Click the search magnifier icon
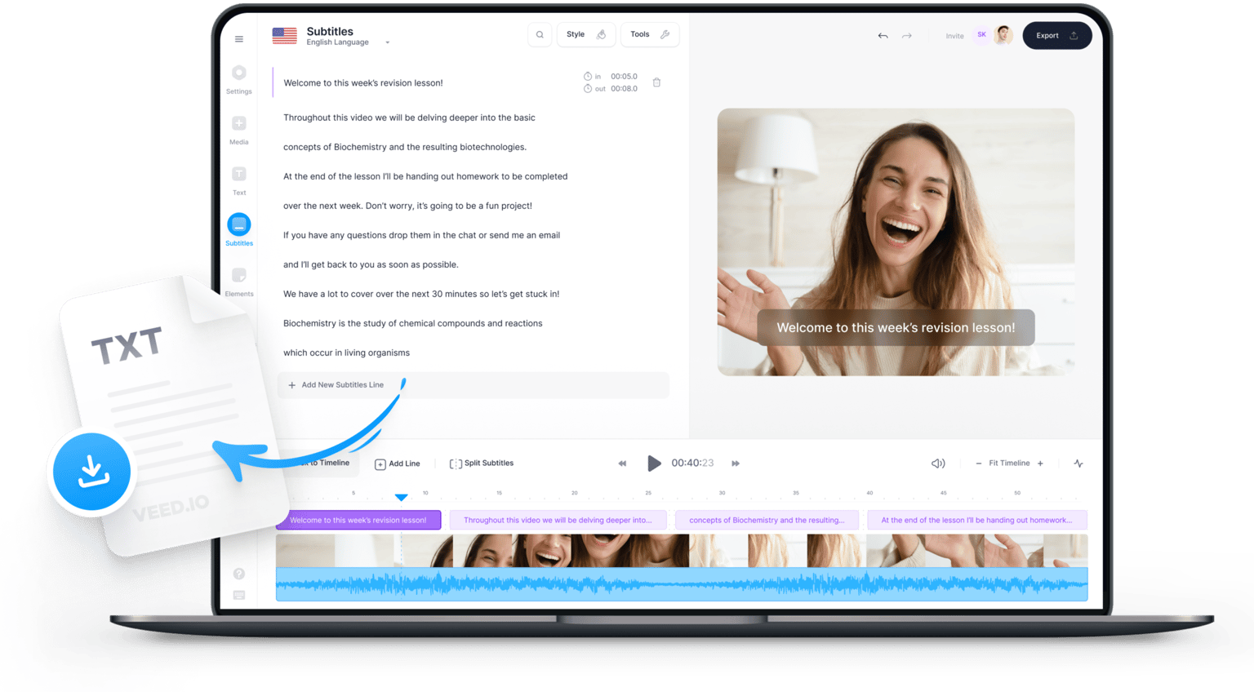This screenshot has width=1254, height=692. coord(539,34)
